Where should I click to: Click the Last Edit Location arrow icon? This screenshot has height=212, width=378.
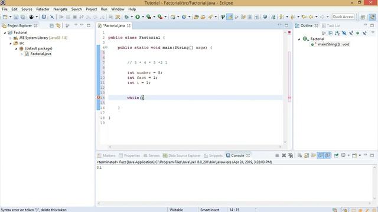pyautogui.click(x=304, y=17)
